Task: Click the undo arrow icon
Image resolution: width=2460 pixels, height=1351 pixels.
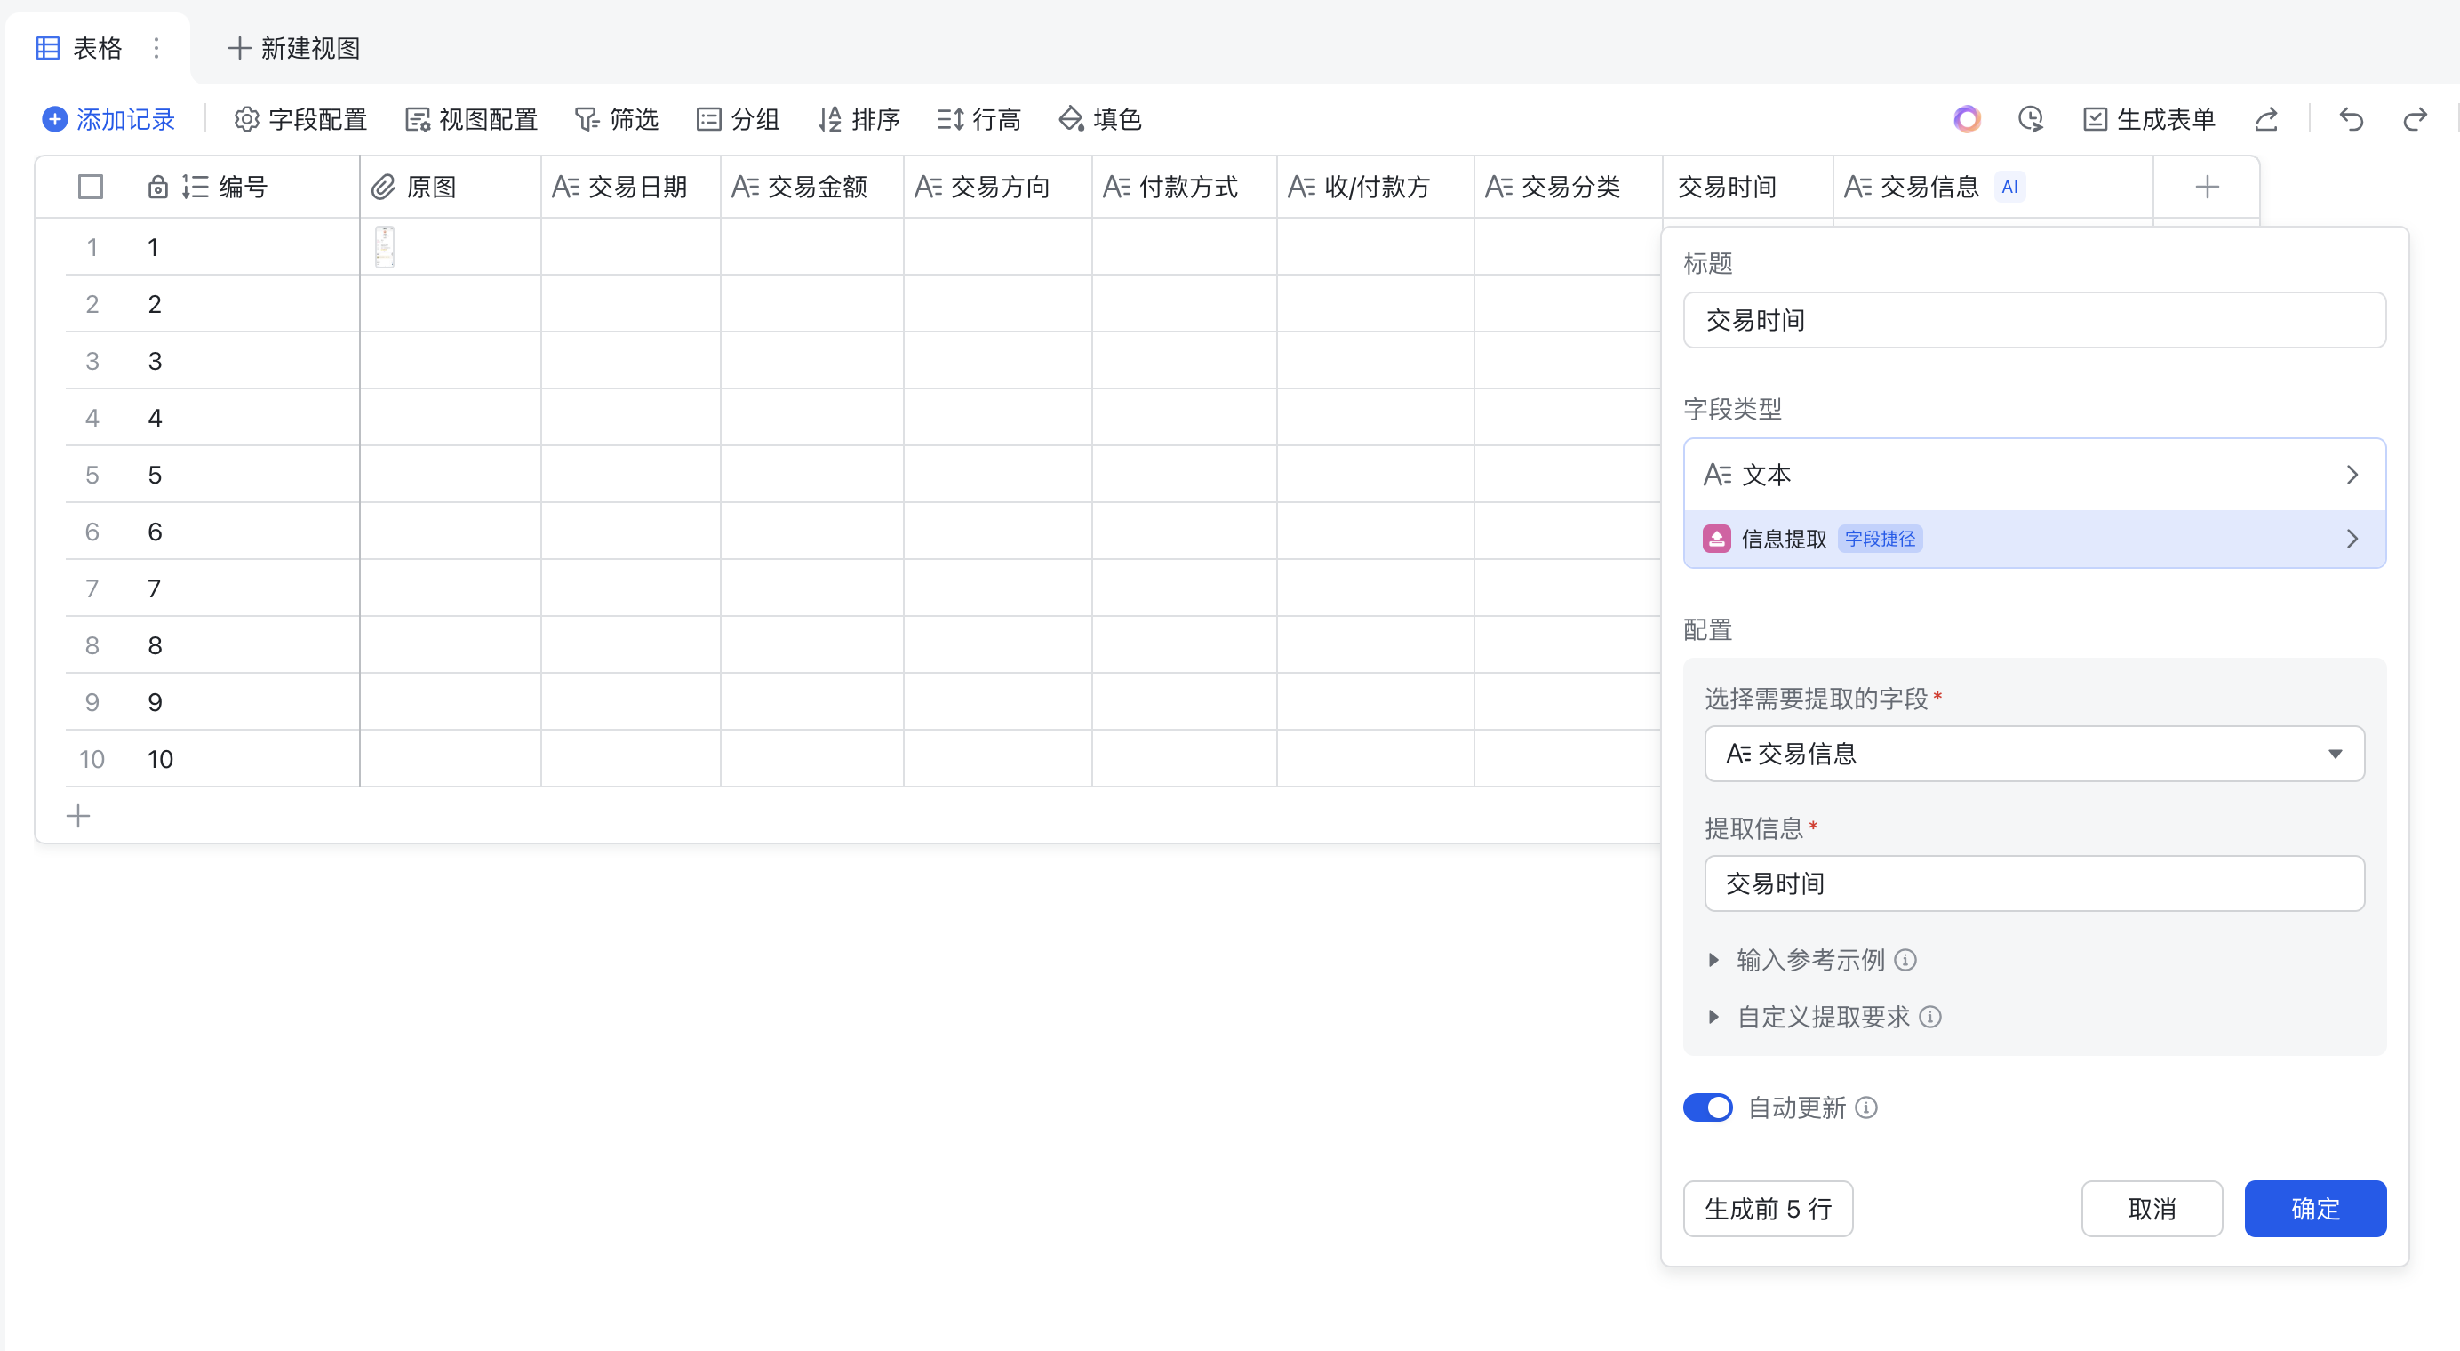Action: click(2352, 119)
